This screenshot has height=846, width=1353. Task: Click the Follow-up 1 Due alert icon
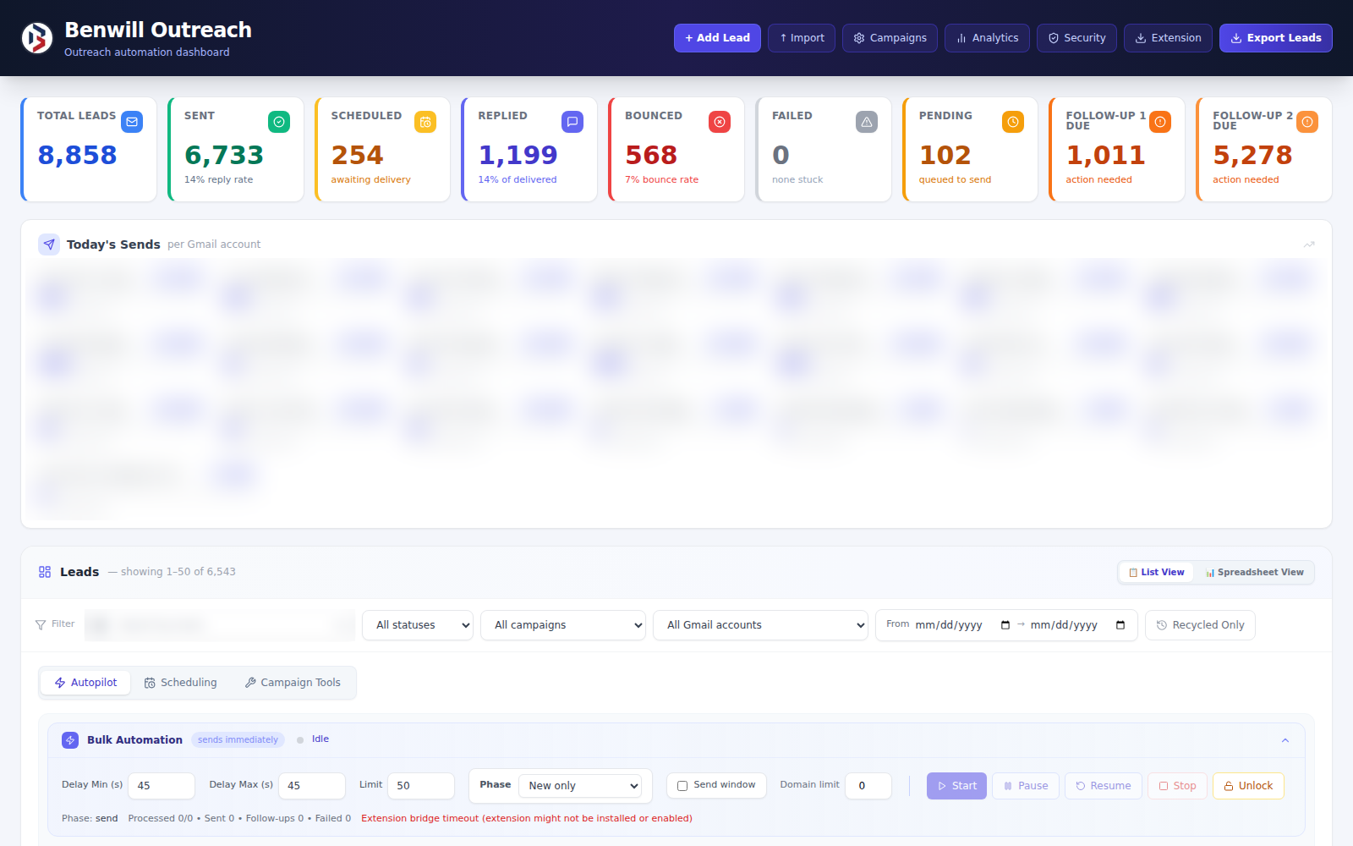(1160, 122)
